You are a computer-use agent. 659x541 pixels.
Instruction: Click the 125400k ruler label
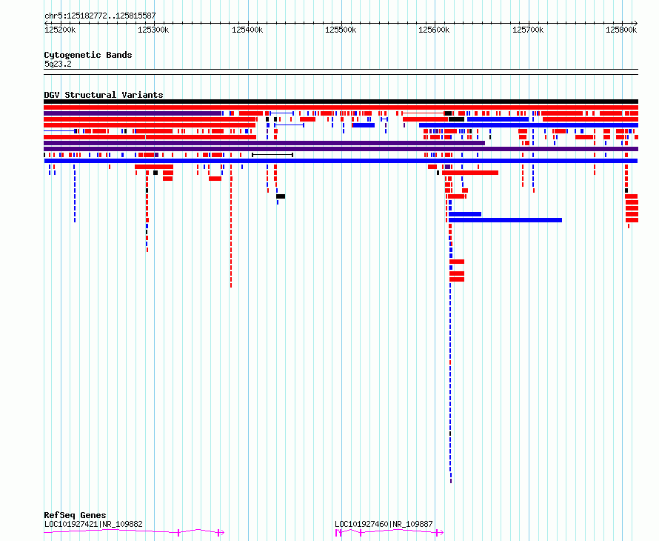[247, 30]
